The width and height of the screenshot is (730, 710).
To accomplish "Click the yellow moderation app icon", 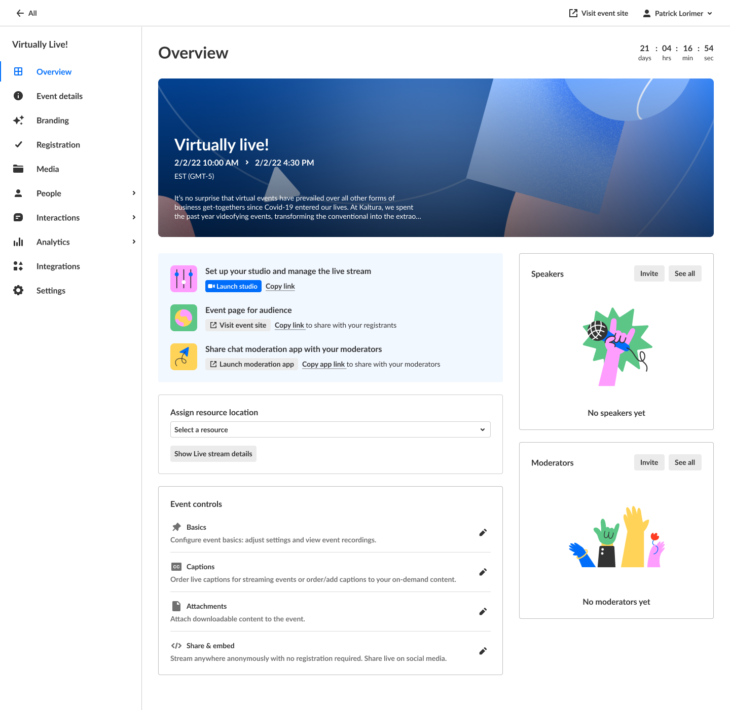I will click(x=184, y=357).
